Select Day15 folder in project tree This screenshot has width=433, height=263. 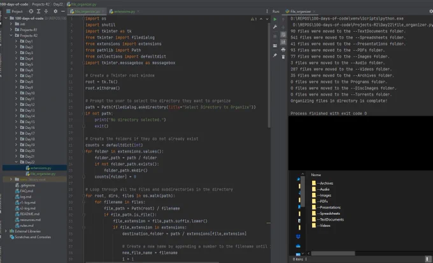(x=27, y=122)
